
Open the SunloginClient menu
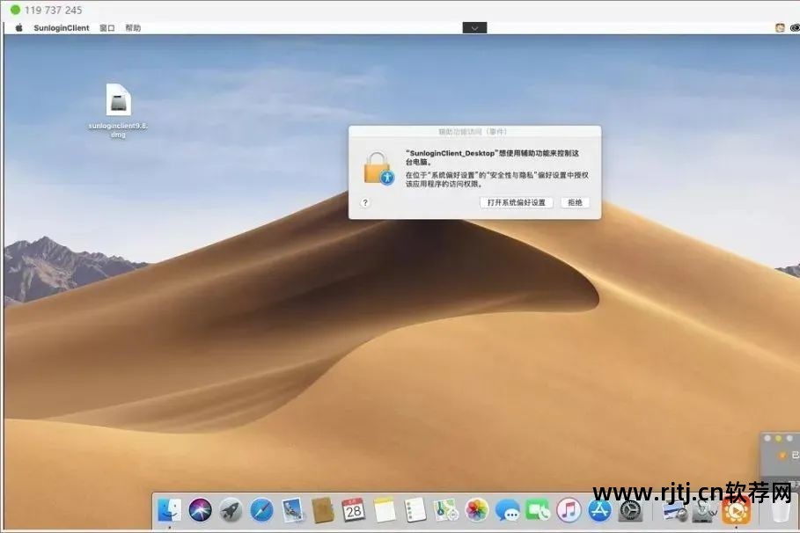pos(62,27)
